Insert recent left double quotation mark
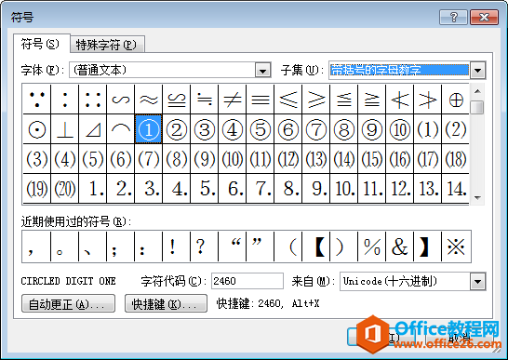This screenshot has width=508, height=360. tap(233, 247)
